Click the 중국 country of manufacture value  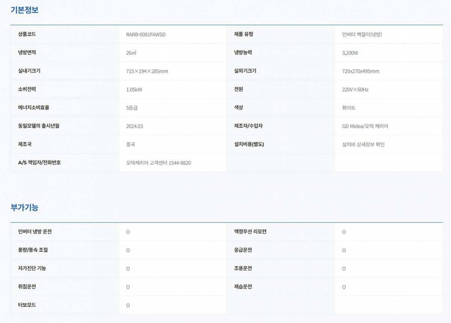(131, 144)
